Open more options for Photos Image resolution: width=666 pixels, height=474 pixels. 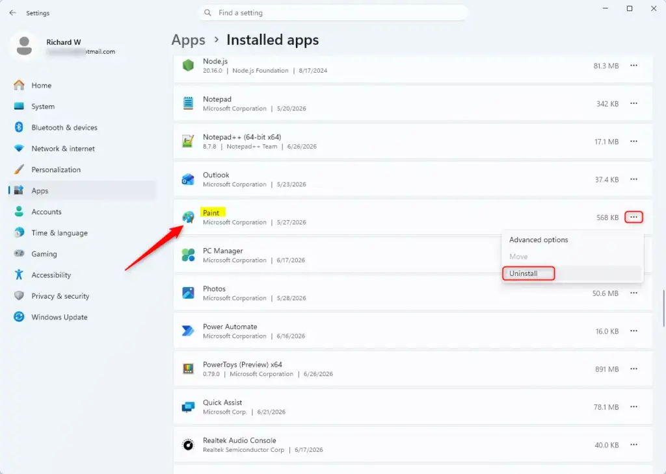tap(633, 293)
